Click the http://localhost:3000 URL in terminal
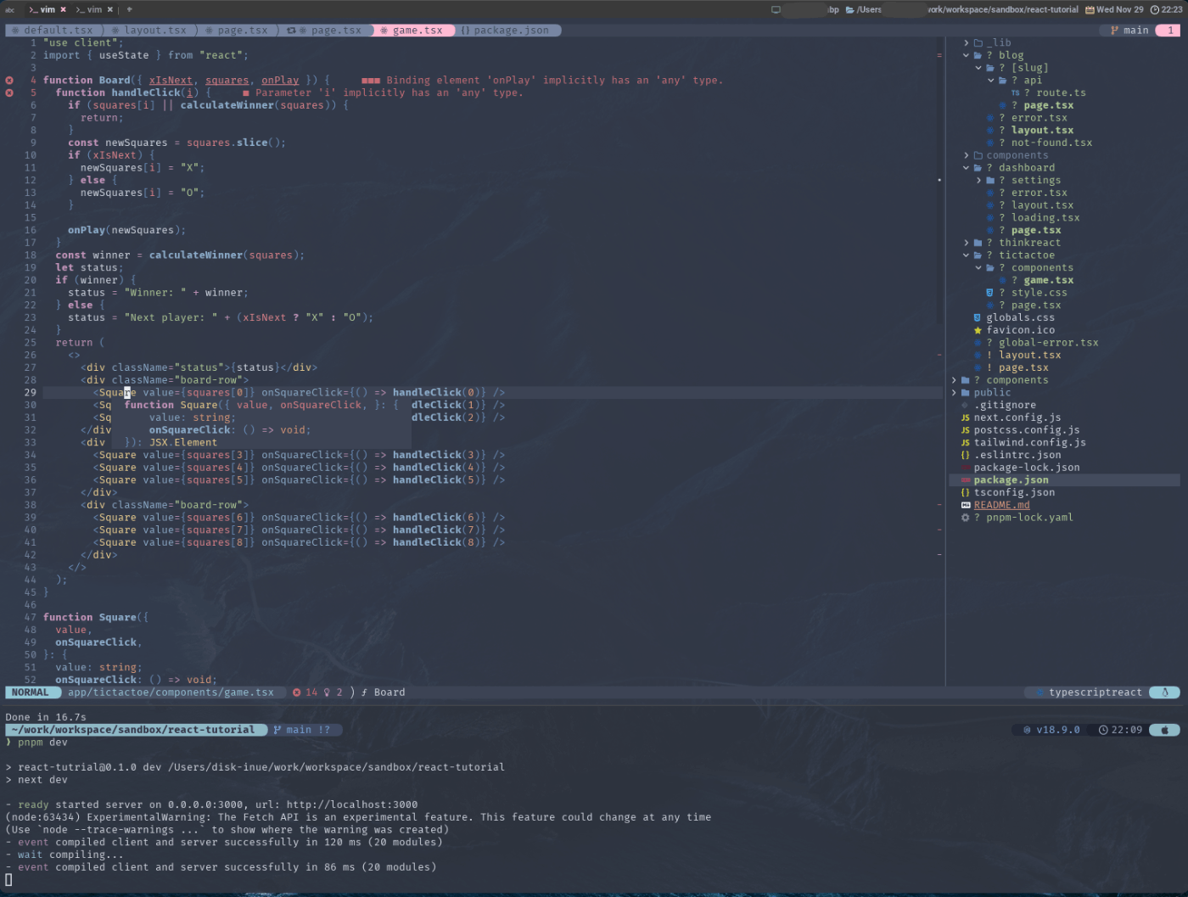This screenshot has height=897, width=1188. tap(352, 804)
